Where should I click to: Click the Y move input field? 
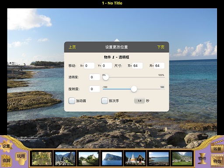pos(107,66)
